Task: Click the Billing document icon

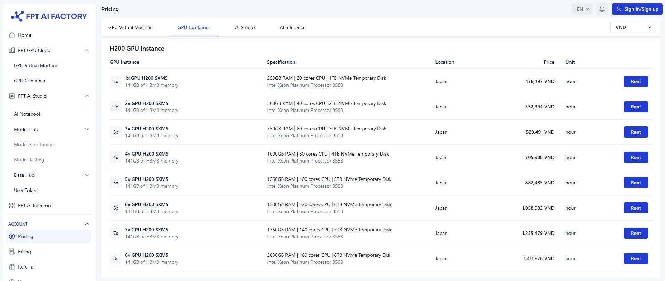Action: [12, 252]
